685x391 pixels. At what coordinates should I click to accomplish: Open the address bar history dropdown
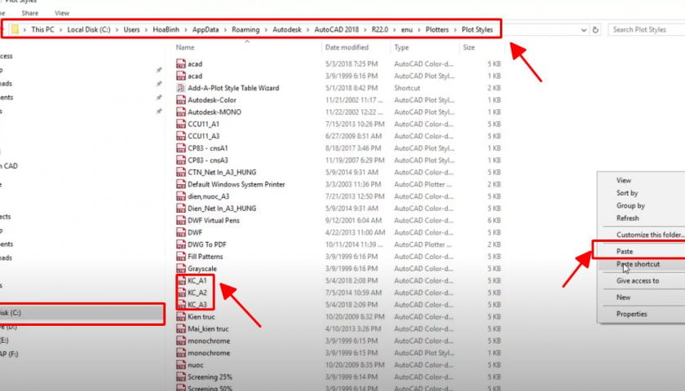point(584,29)
